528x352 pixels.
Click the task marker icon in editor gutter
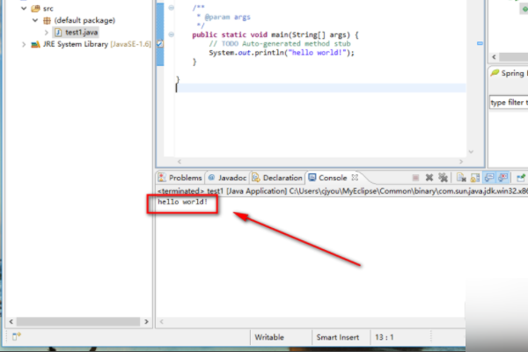click(x=159, y=43)
